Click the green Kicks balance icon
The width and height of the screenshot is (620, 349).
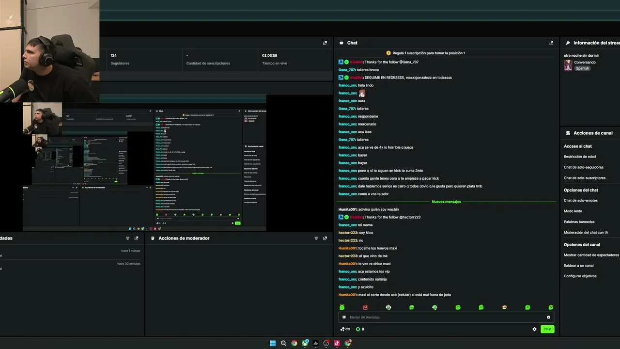[358, 329]
